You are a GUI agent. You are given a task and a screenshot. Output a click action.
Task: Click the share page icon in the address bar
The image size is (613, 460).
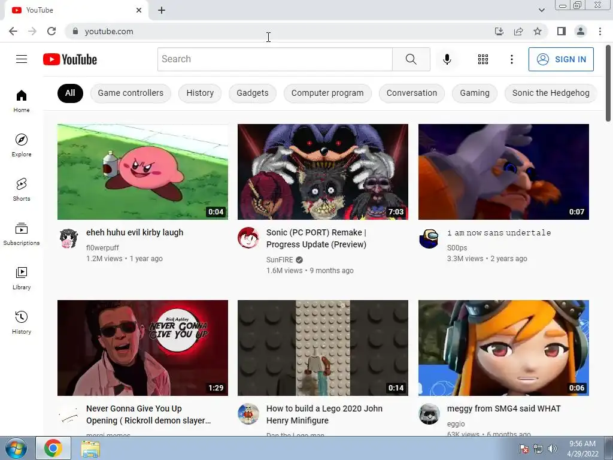click(x=518, y=31)
